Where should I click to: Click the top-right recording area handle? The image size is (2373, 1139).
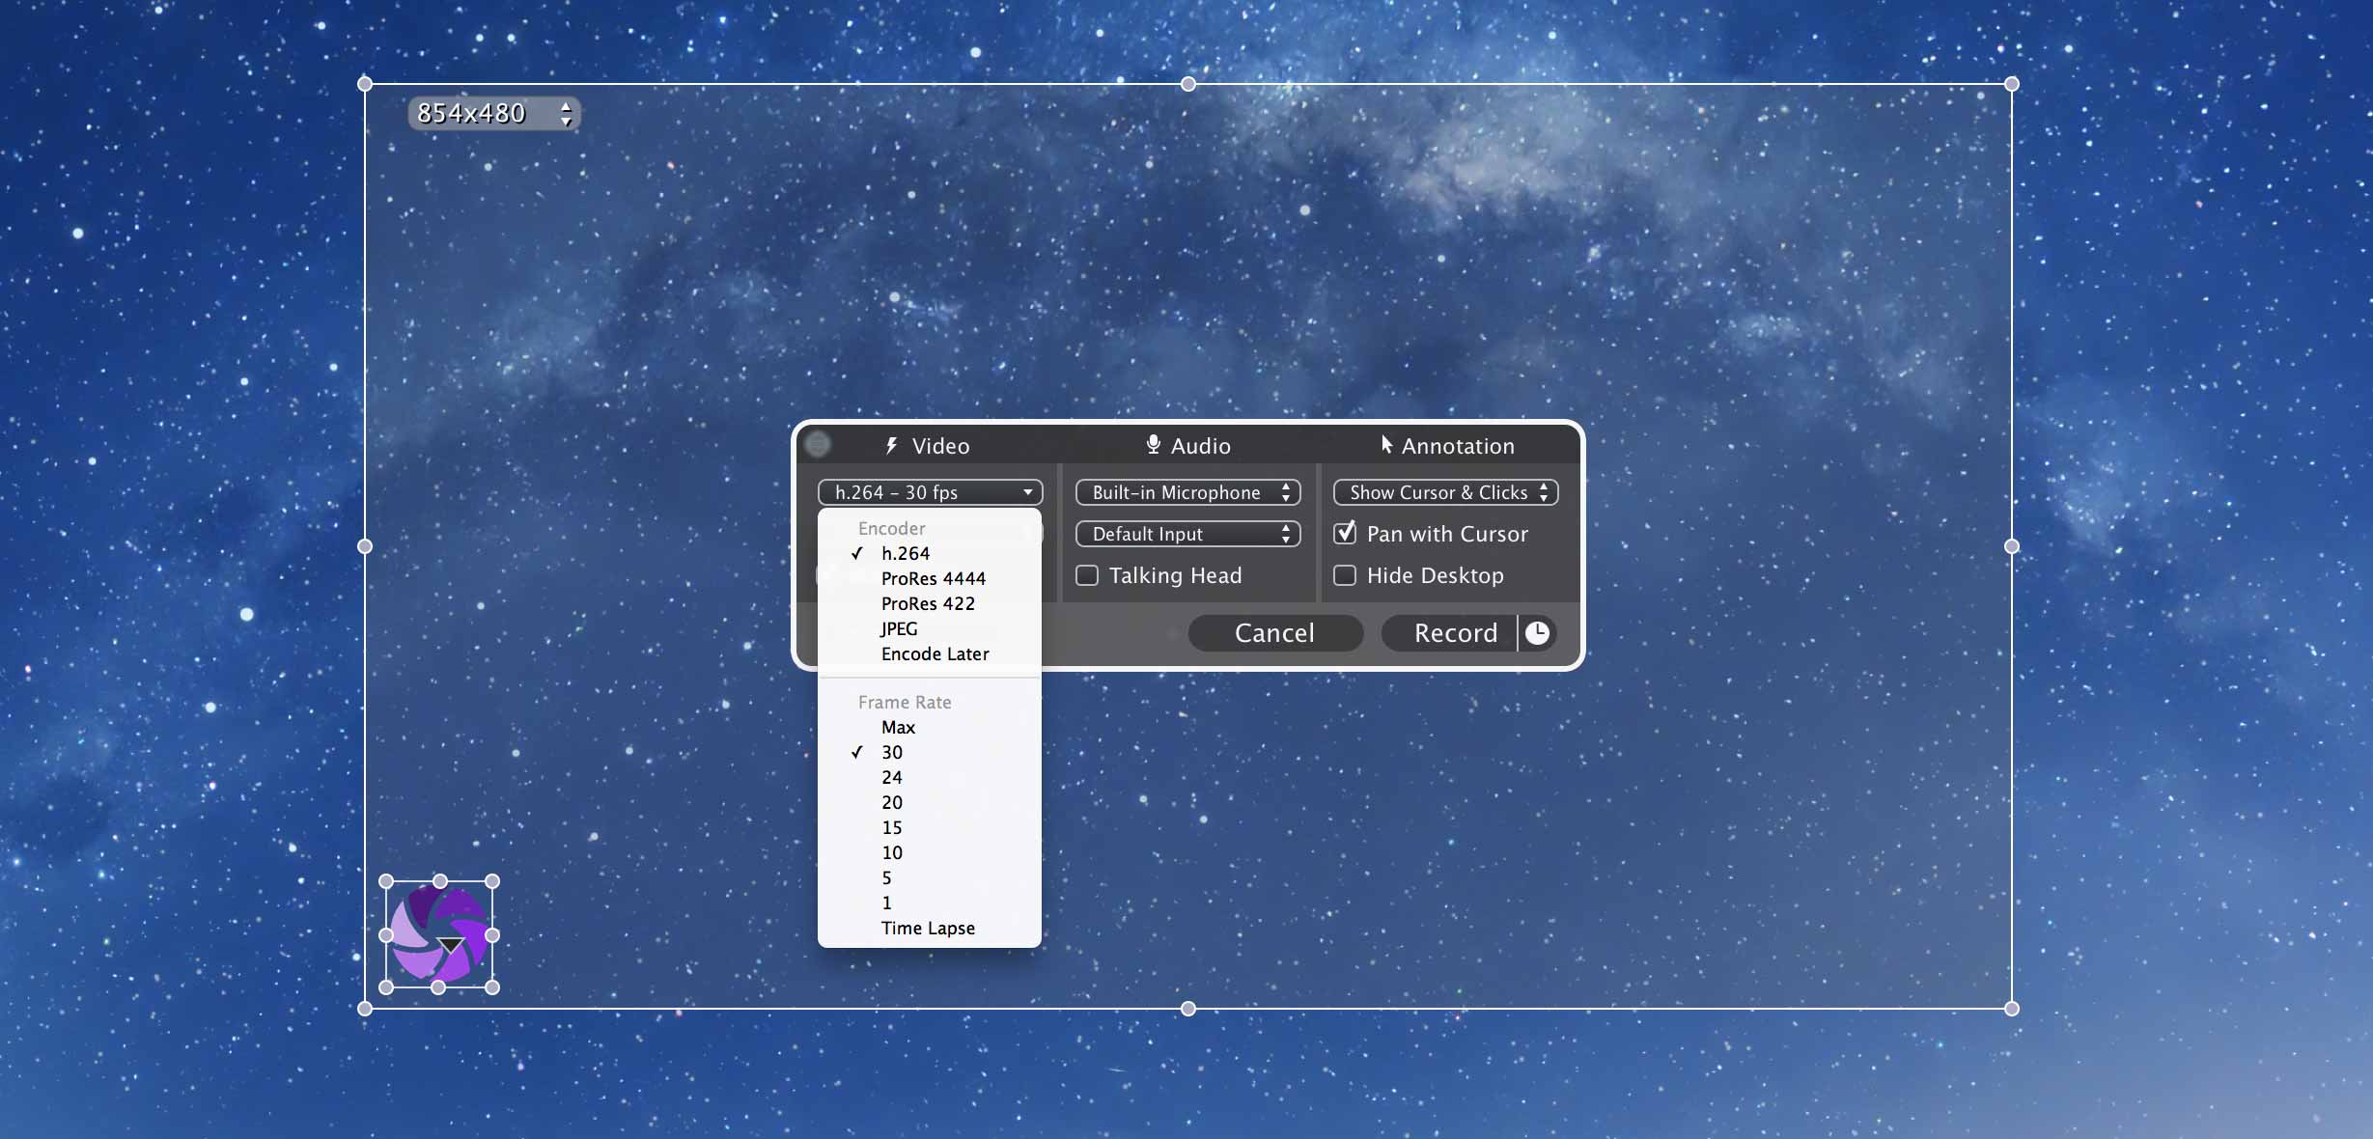2012,84
